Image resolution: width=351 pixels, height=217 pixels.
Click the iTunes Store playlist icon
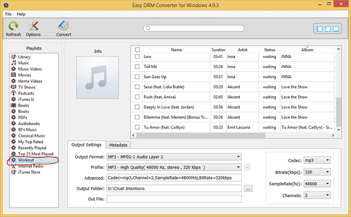(x=14, y=172)
